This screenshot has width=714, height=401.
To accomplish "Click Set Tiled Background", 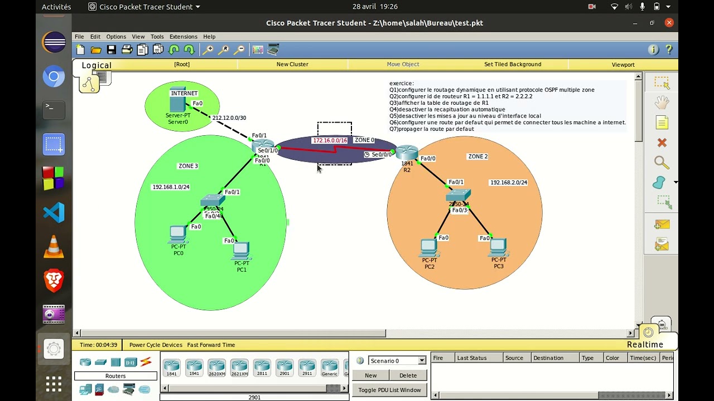I will pyautogui.click(x=513, y=64).
